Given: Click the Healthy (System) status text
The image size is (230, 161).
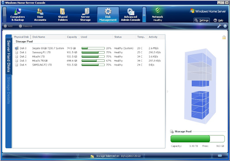Looking at the screenshot, I should (x=124, y=48).
